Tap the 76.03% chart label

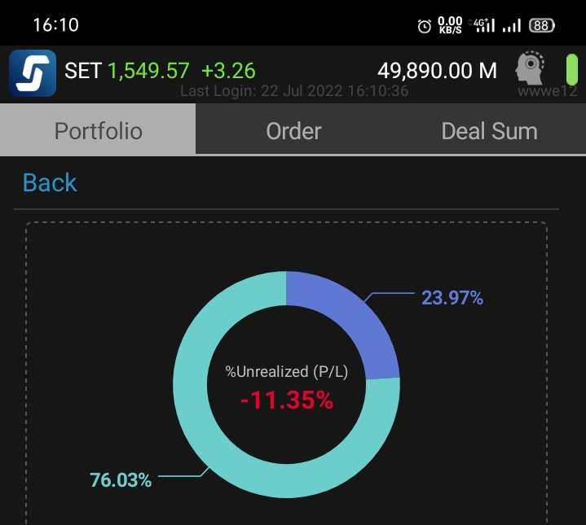[121, 480]
